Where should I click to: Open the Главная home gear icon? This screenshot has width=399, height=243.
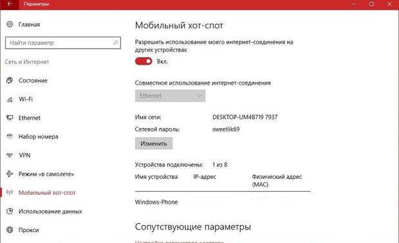[x=10, y=24]
